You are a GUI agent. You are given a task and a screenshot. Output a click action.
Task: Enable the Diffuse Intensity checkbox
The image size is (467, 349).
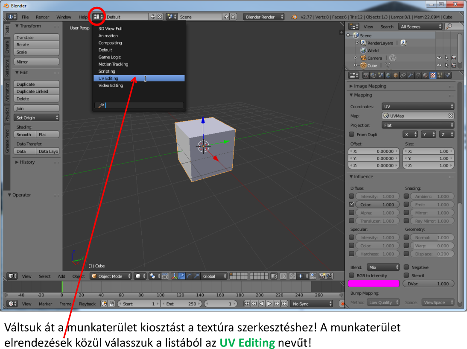pos(351,196)
